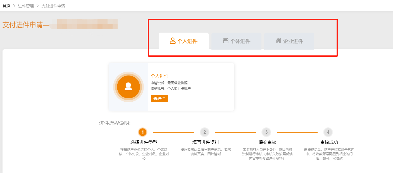Go to 首页 via the breadcrumb
This screenshot has height=173, width=393.
pyautogui.click(x=6, y=6)
